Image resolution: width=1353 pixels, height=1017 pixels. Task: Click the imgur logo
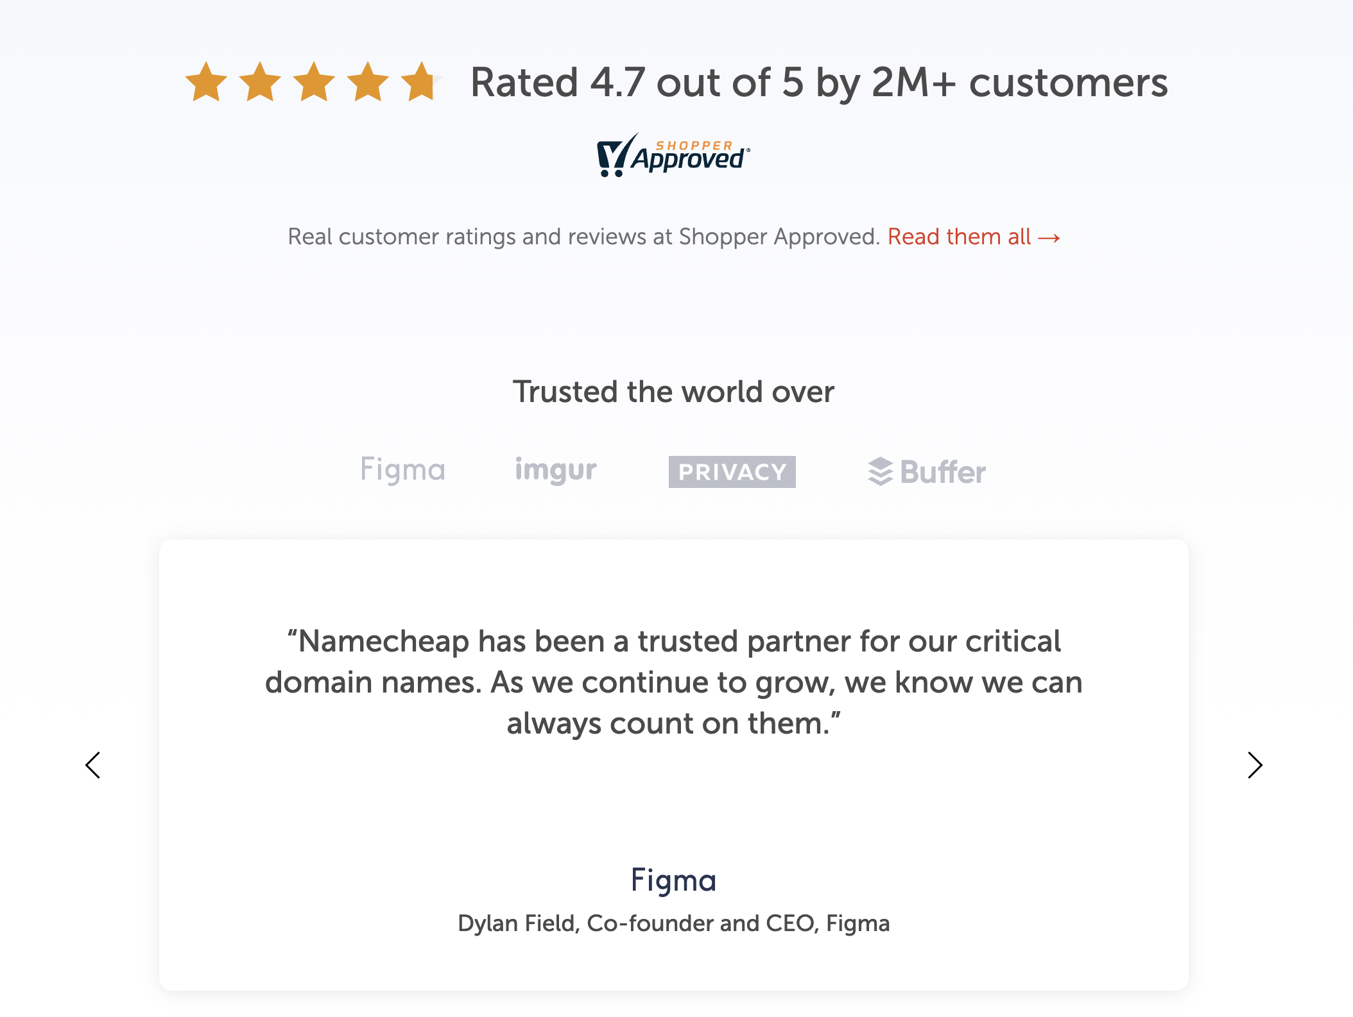pyautogui.click(x=555, y=470)
